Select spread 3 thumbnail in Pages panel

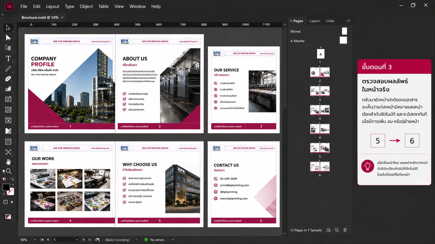click(320, 91)
